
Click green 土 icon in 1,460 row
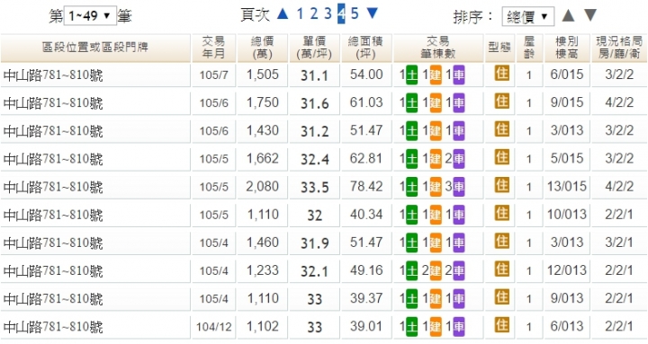pyautogui.click(x=412, y=243)
